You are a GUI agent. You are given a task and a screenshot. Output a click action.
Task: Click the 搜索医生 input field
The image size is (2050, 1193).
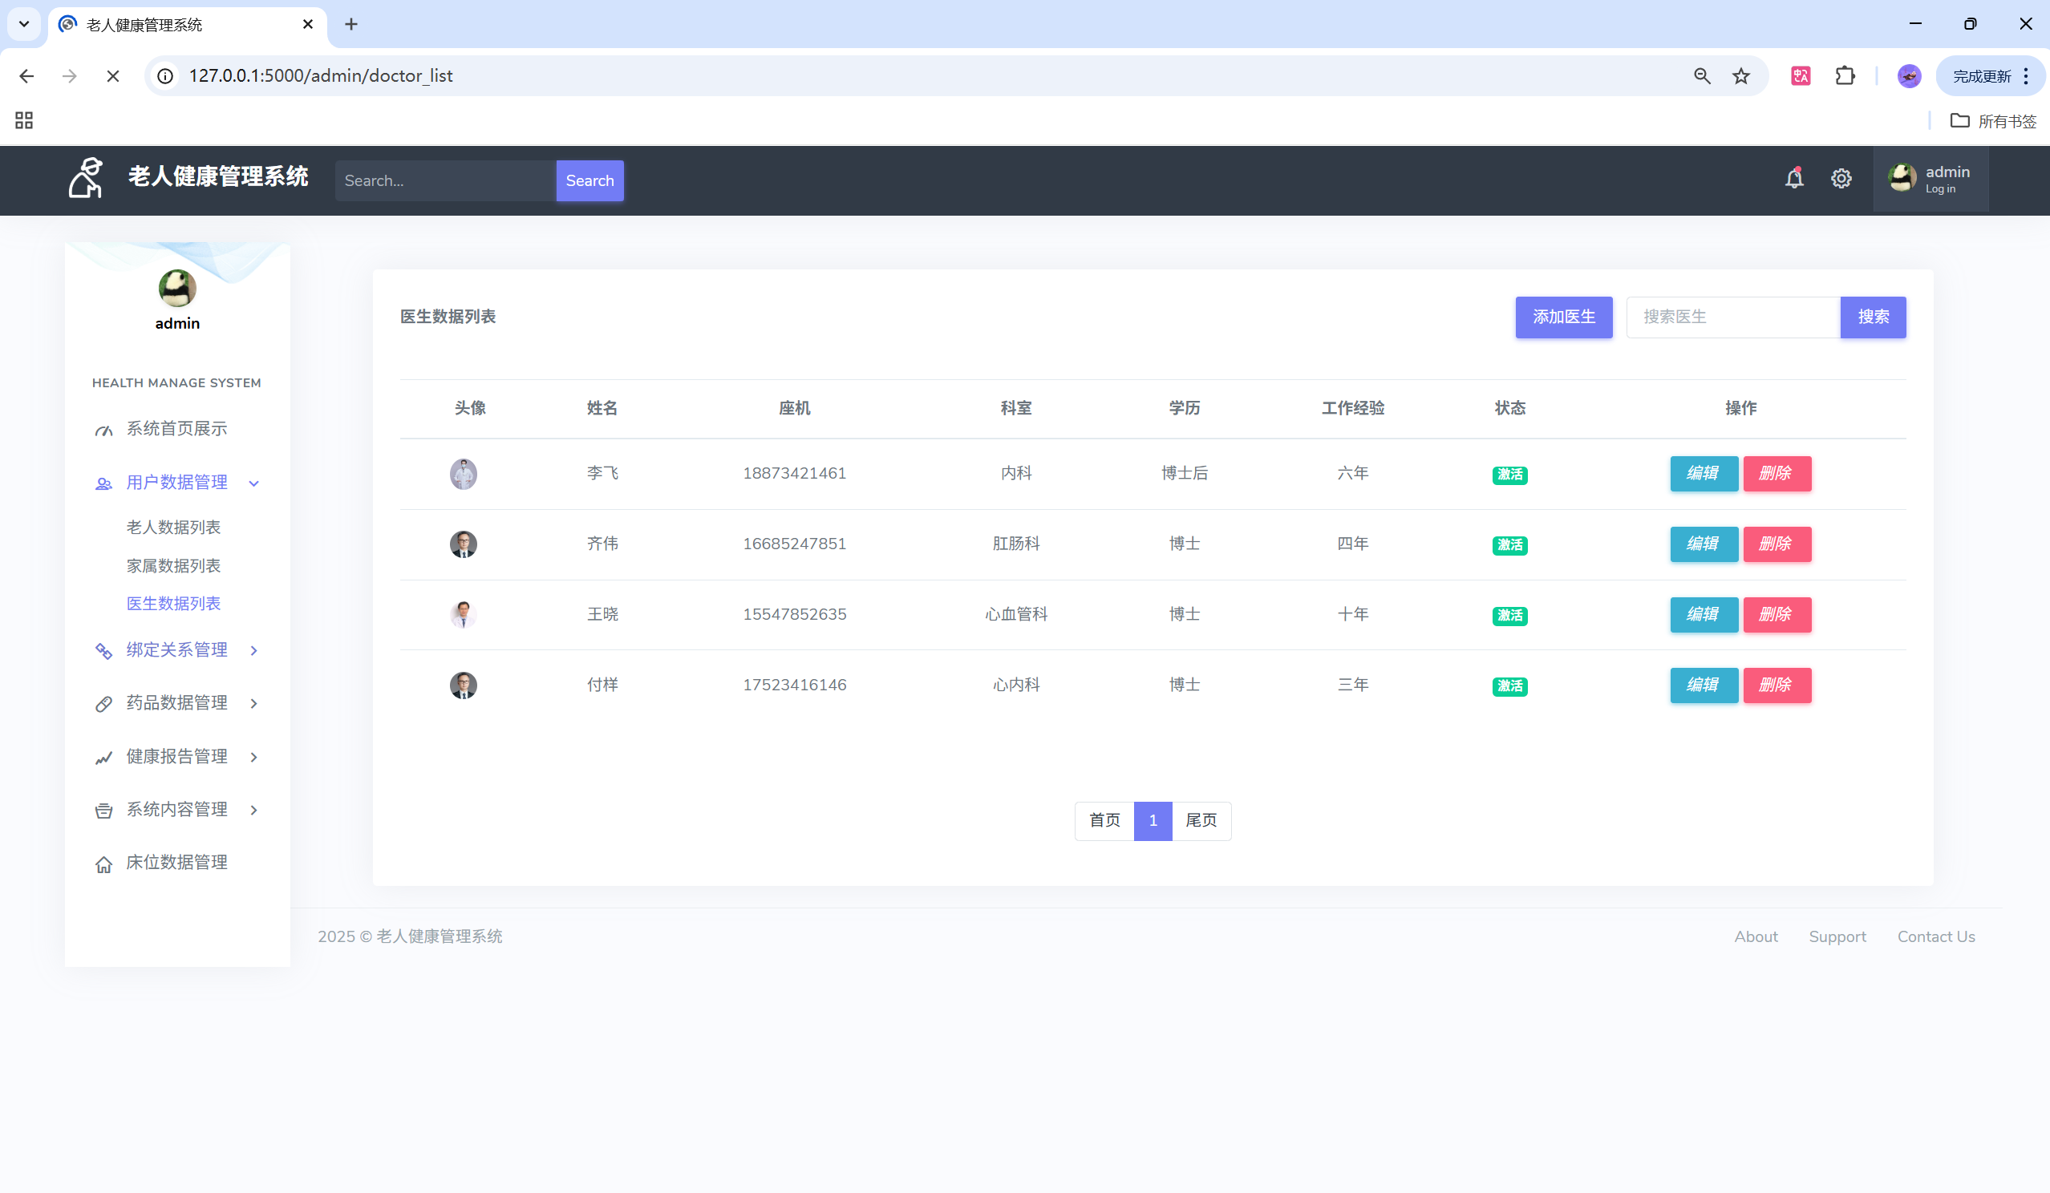click(1732, 317)
